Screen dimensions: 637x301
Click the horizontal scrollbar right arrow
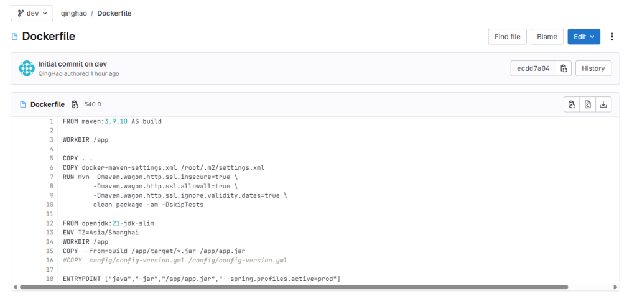coord(616,287)
